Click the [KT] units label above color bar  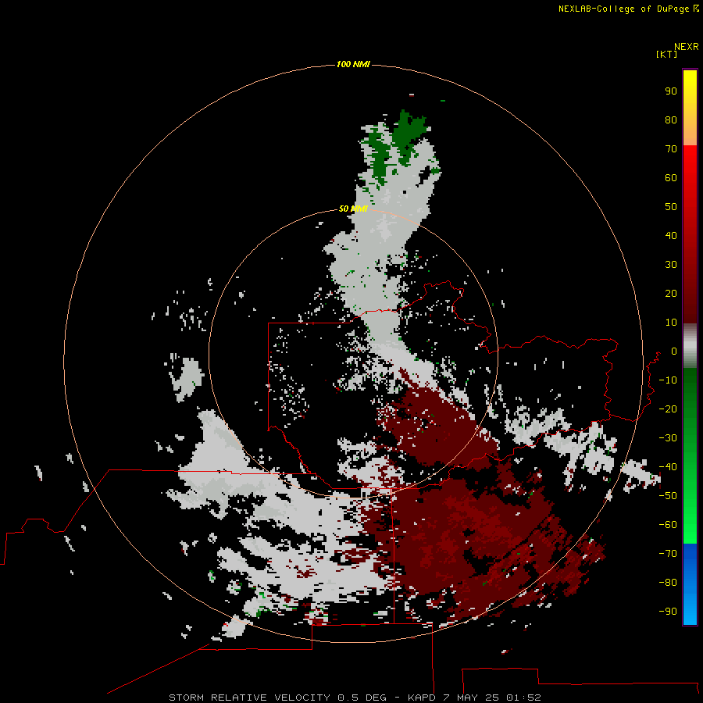[666, 54]
